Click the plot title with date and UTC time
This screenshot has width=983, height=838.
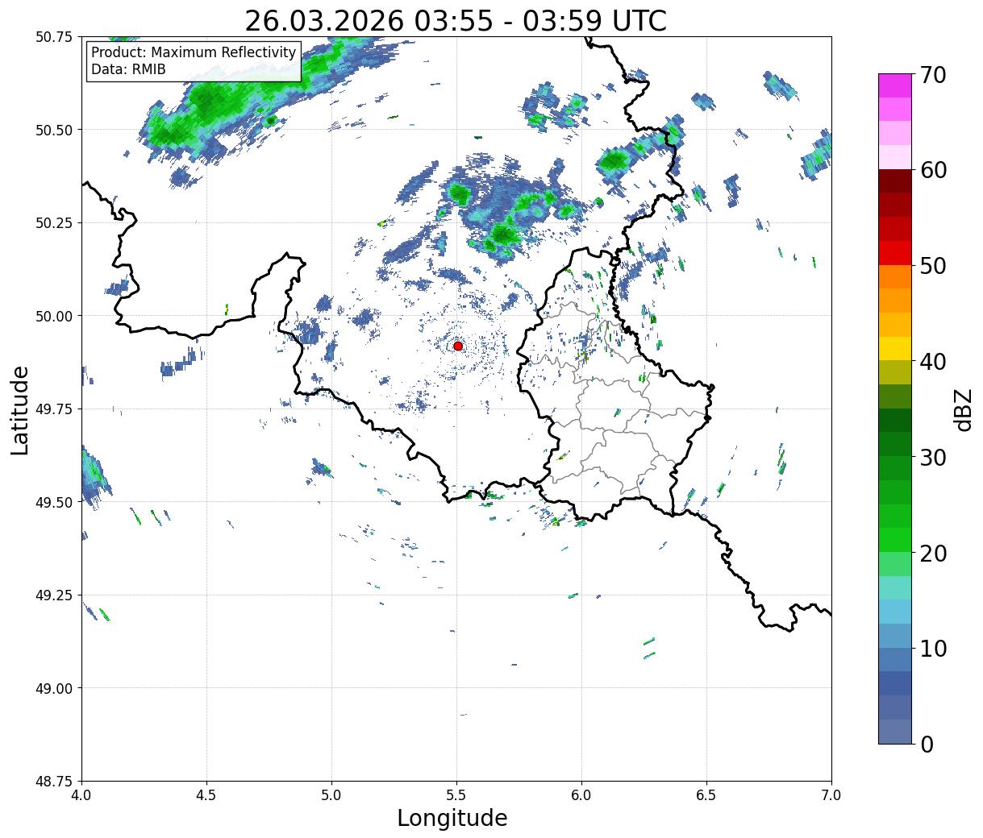(456, 20)
